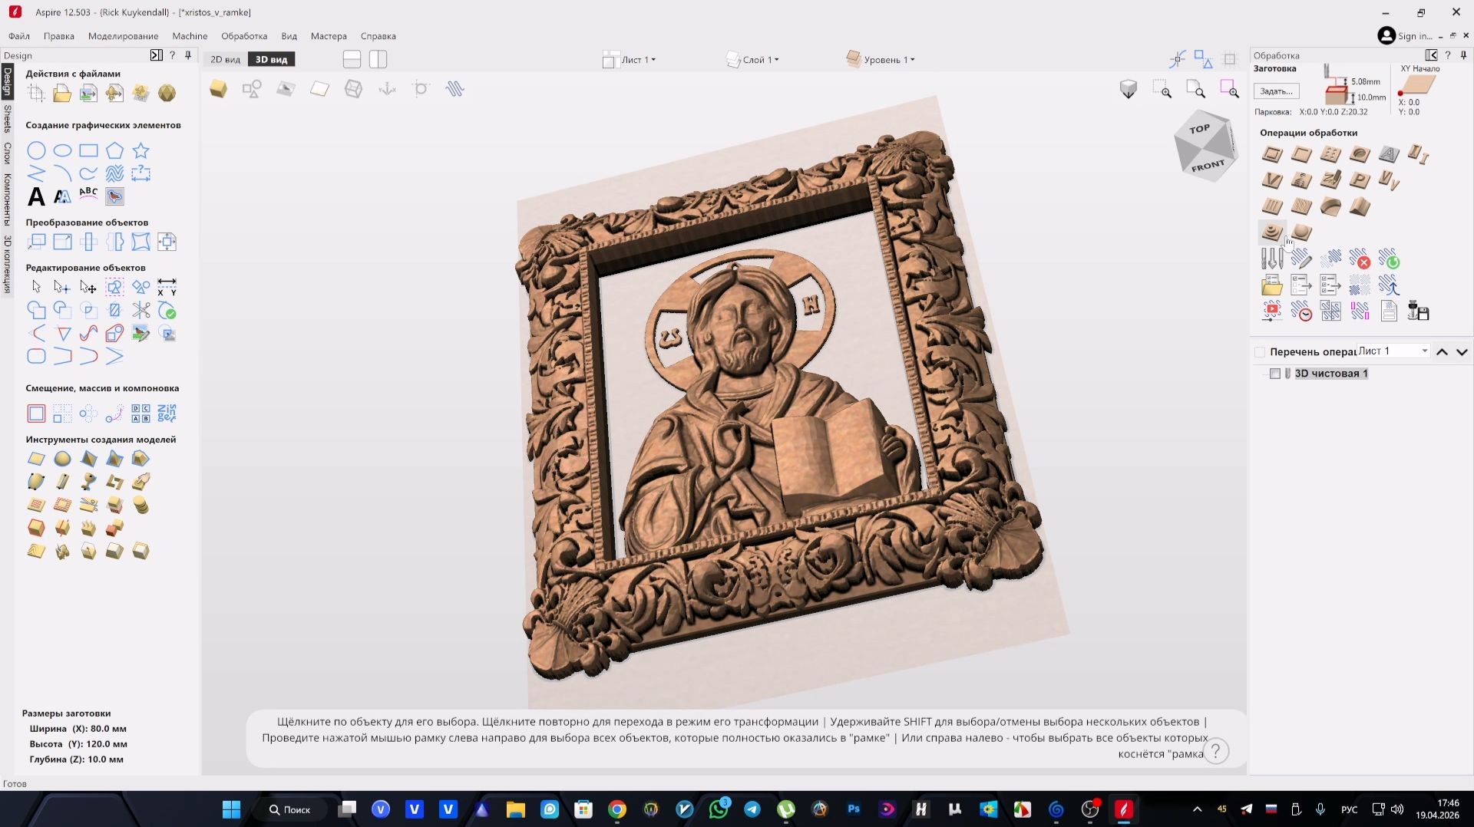
Task: Move toolpath down with the down arrow
Action: [x=1462, y=352]
